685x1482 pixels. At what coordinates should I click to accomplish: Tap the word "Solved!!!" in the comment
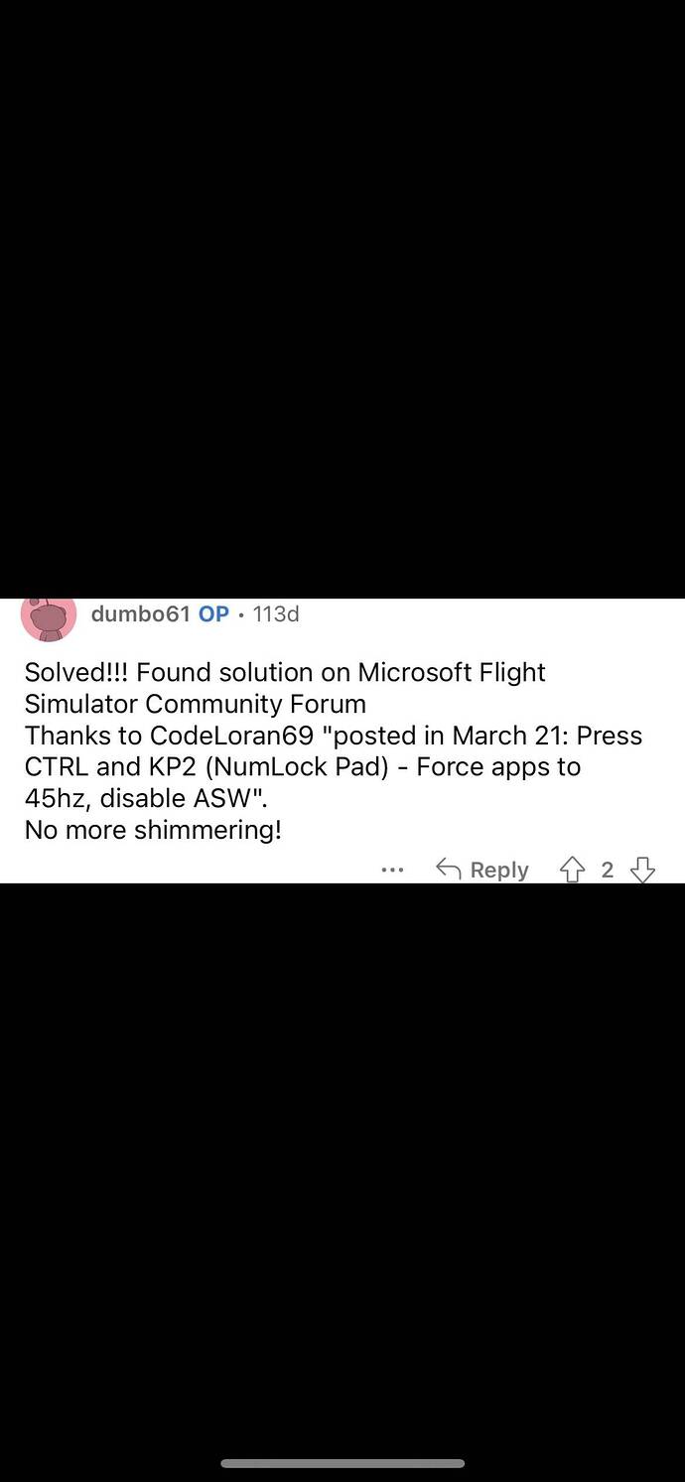76,673
